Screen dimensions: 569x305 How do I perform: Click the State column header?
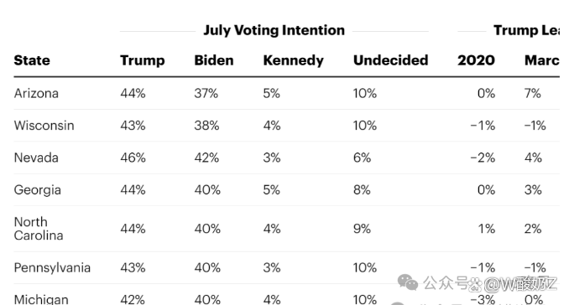click(32, 60)
